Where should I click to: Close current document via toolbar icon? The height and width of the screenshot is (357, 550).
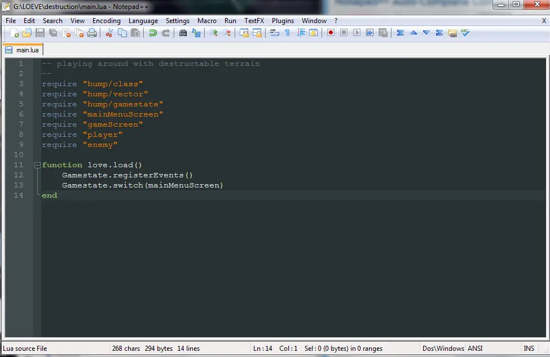tap(67, 33)
